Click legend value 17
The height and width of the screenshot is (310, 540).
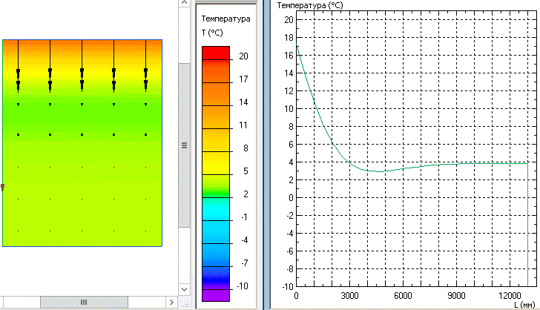(243, 79)
